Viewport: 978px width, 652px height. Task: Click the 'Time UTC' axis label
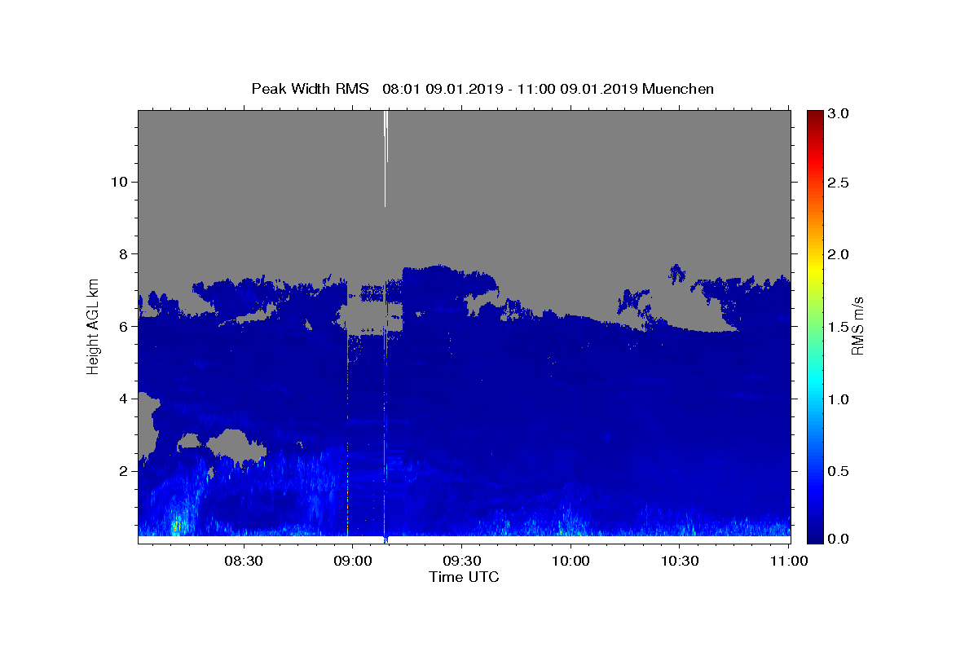pyautogui.click(x=464, y=577)
